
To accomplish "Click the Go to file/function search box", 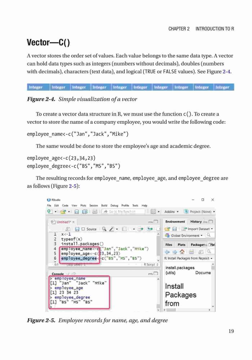I will point(123,212).
